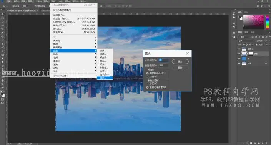Expand the 模糊画廊 submenu

point(74,48)
